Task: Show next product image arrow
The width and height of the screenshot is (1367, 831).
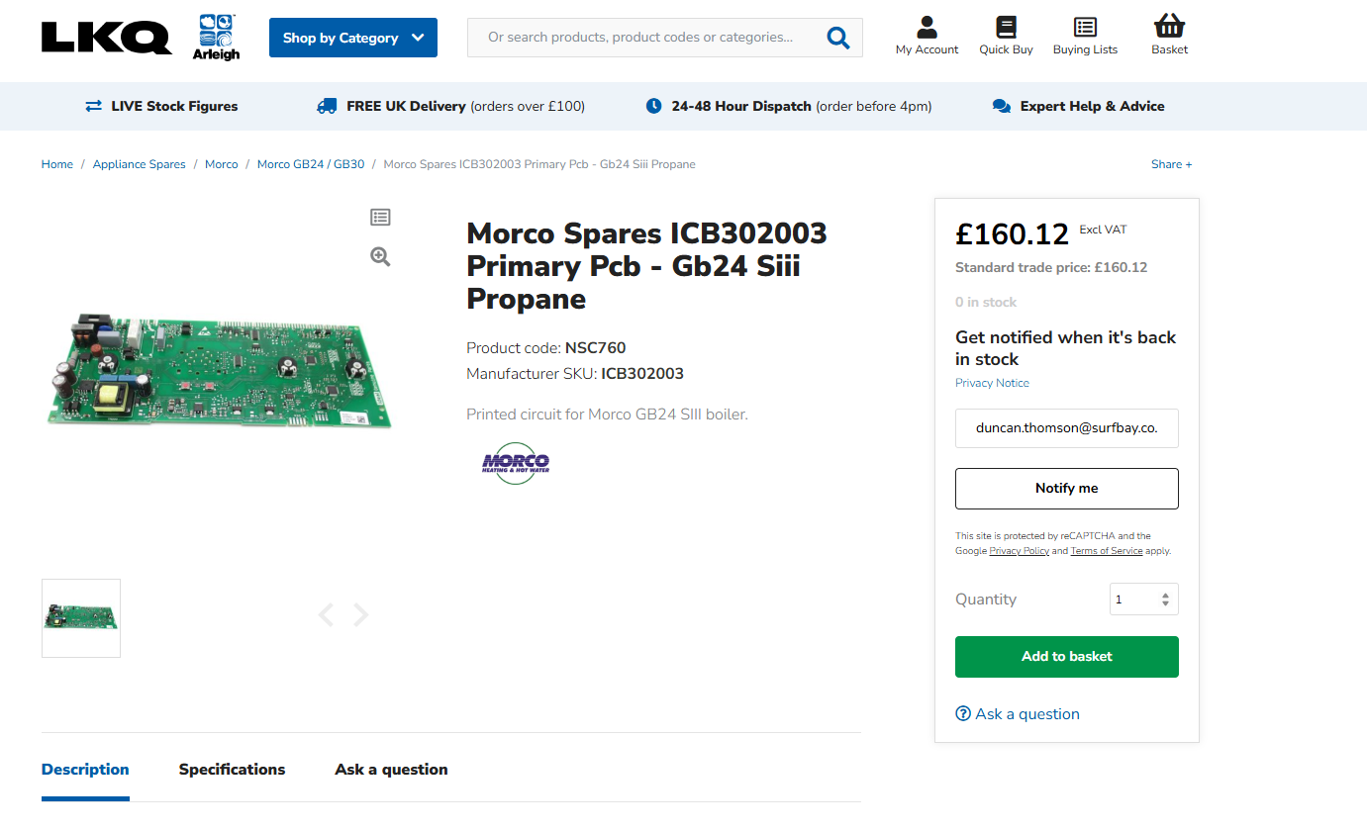Action: (361, 615)
